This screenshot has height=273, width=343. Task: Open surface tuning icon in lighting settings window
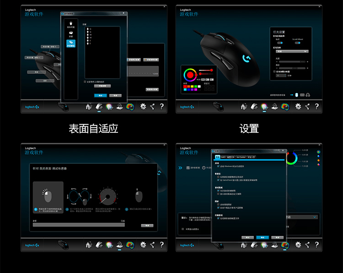(274, 106)
